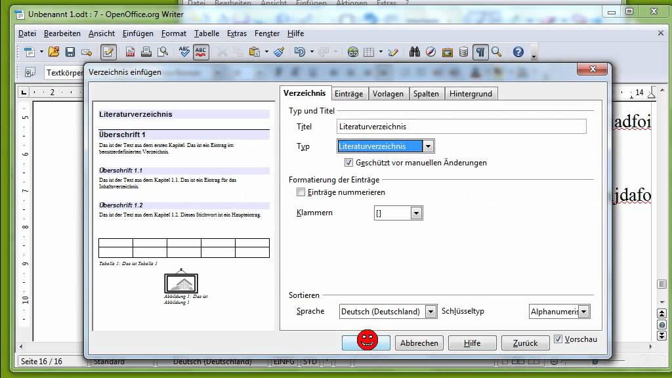Image resolution: width=672 pixels, height=378 pixels.
Task: Click the Titel text field
Action: (x=461, y=127)
